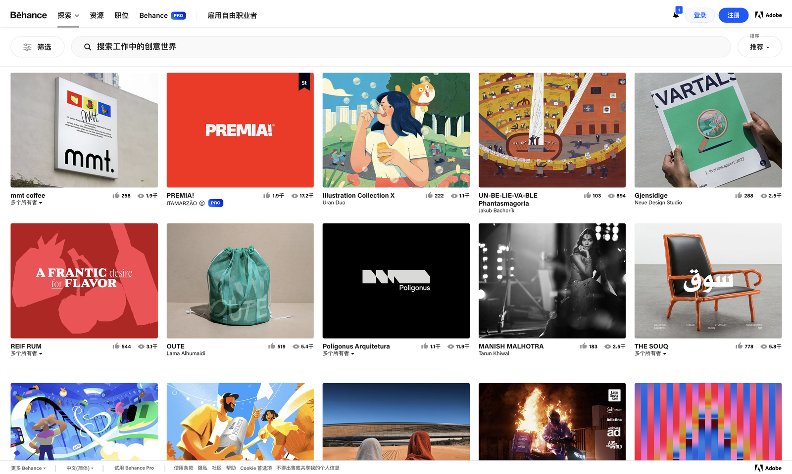Click the thumbs-up icon for MANISH MALHOTRA
Viewport: 792px width, 474px height.
tap(584, 346)
